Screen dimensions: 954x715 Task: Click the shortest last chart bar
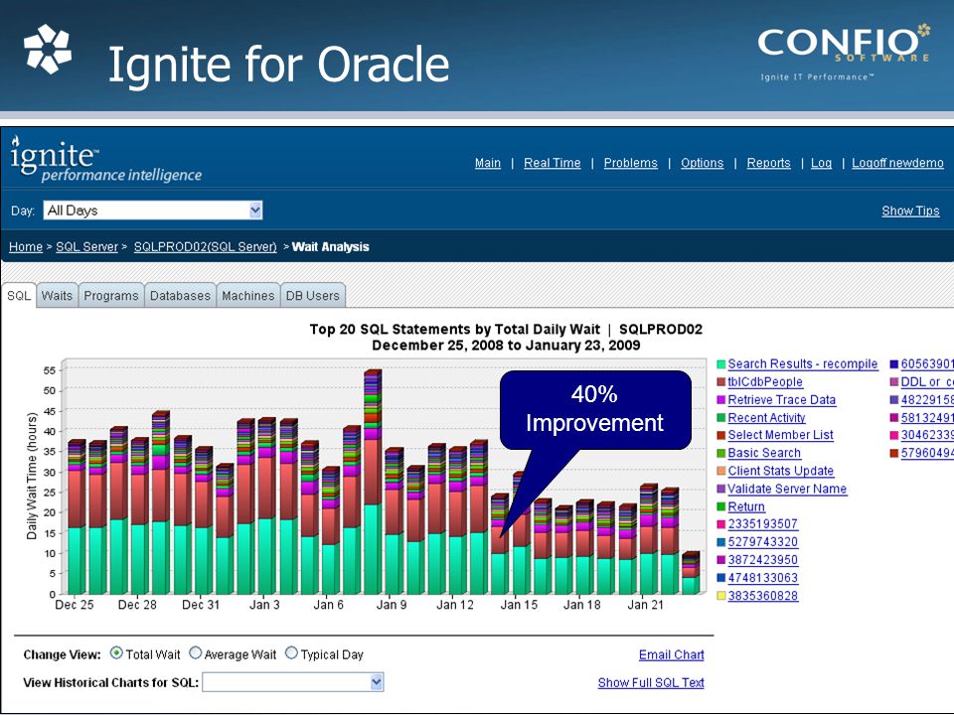coord(690,573)
